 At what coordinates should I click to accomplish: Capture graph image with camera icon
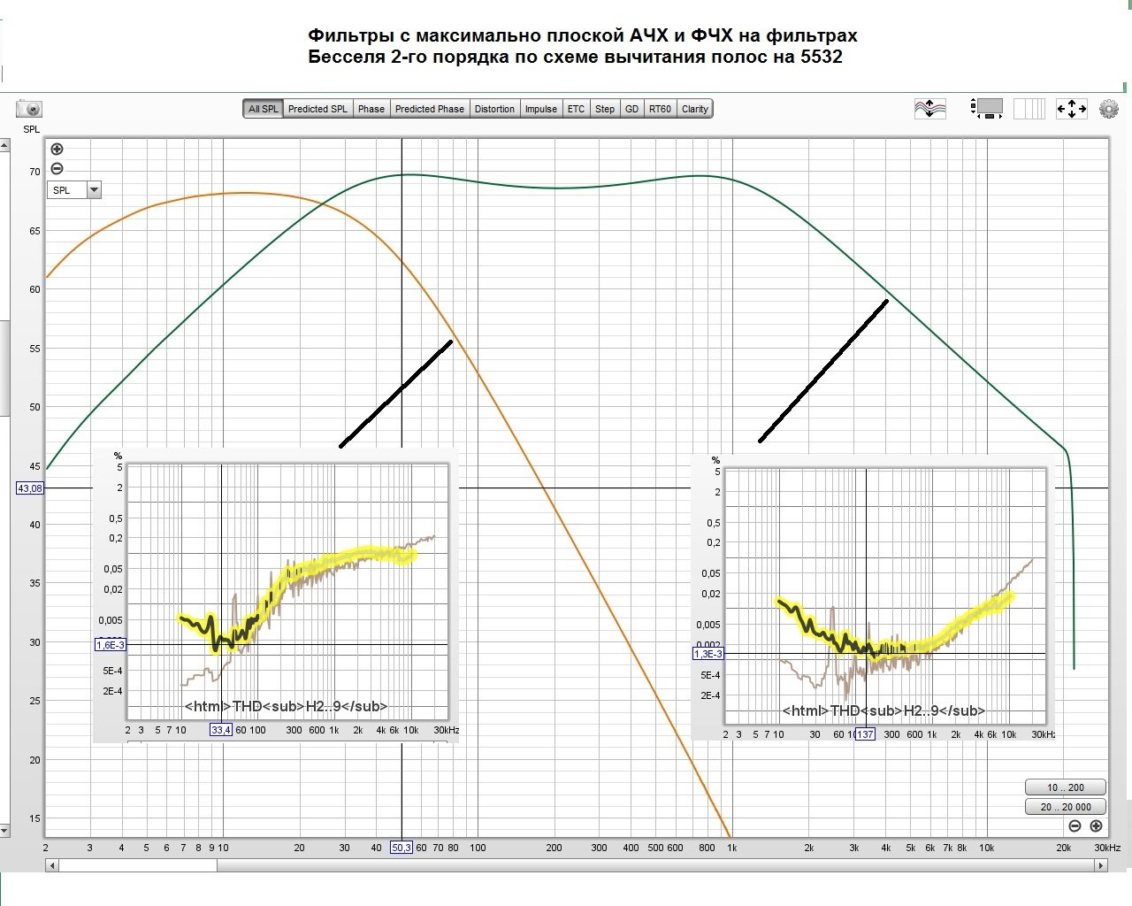[x=29, y=109]
